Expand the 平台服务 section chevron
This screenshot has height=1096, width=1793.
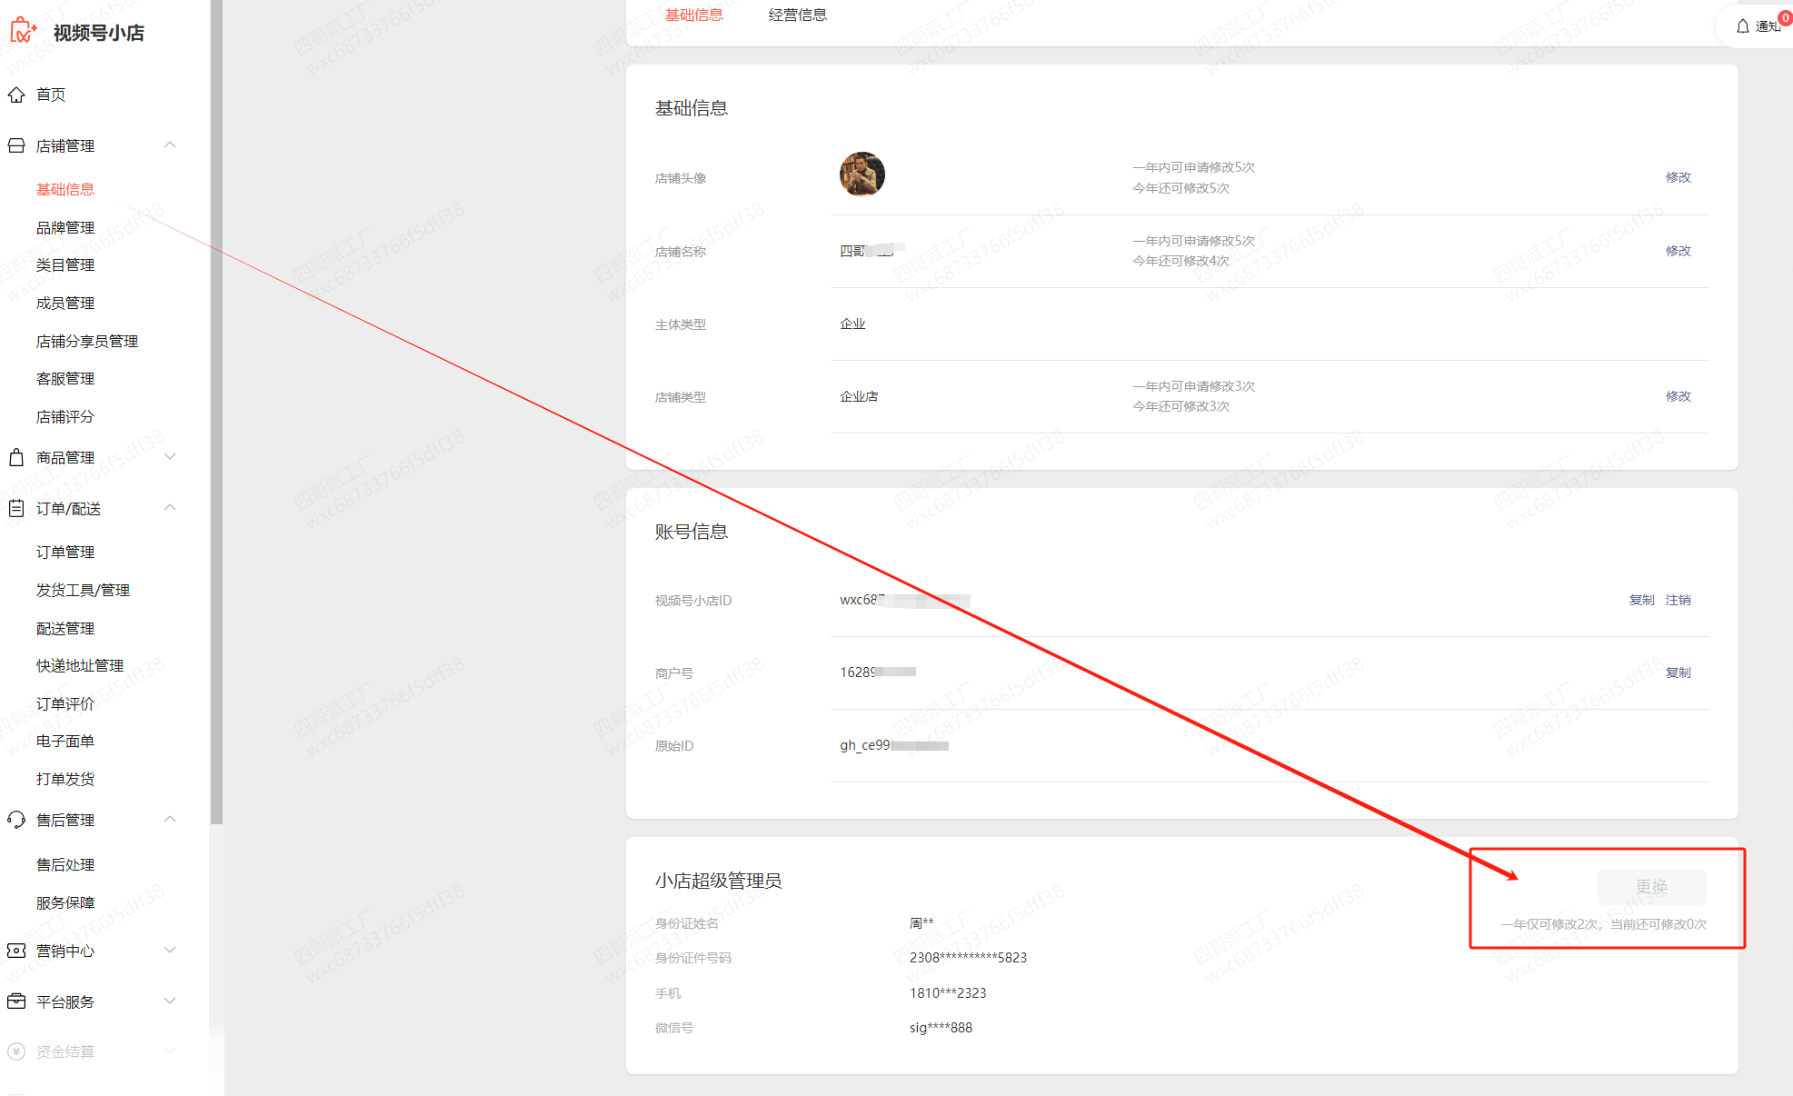(x=170, y=1001)
